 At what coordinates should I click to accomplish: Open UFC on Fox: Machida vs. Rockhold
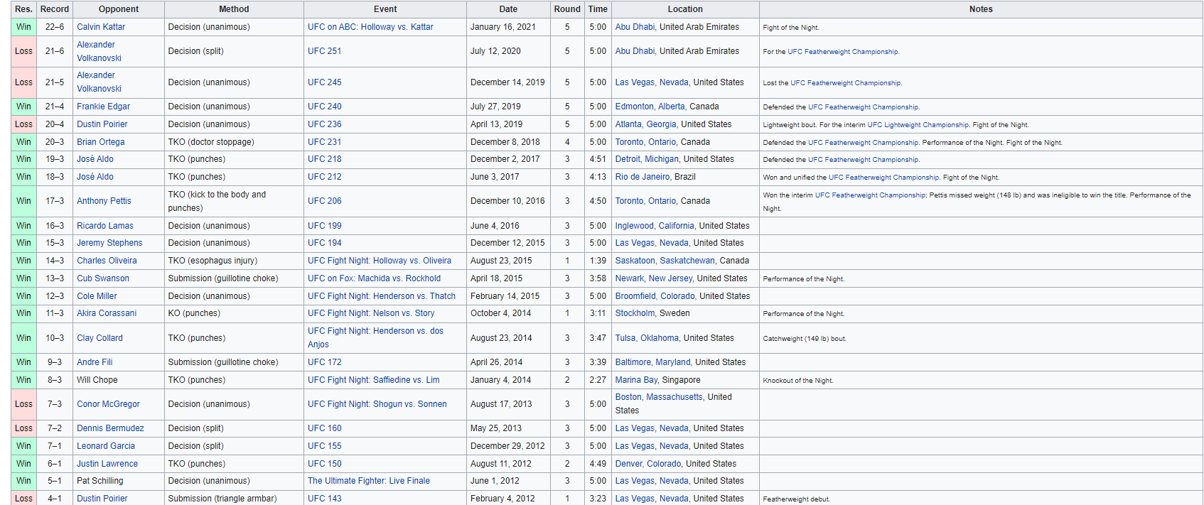tap(374, 278)
